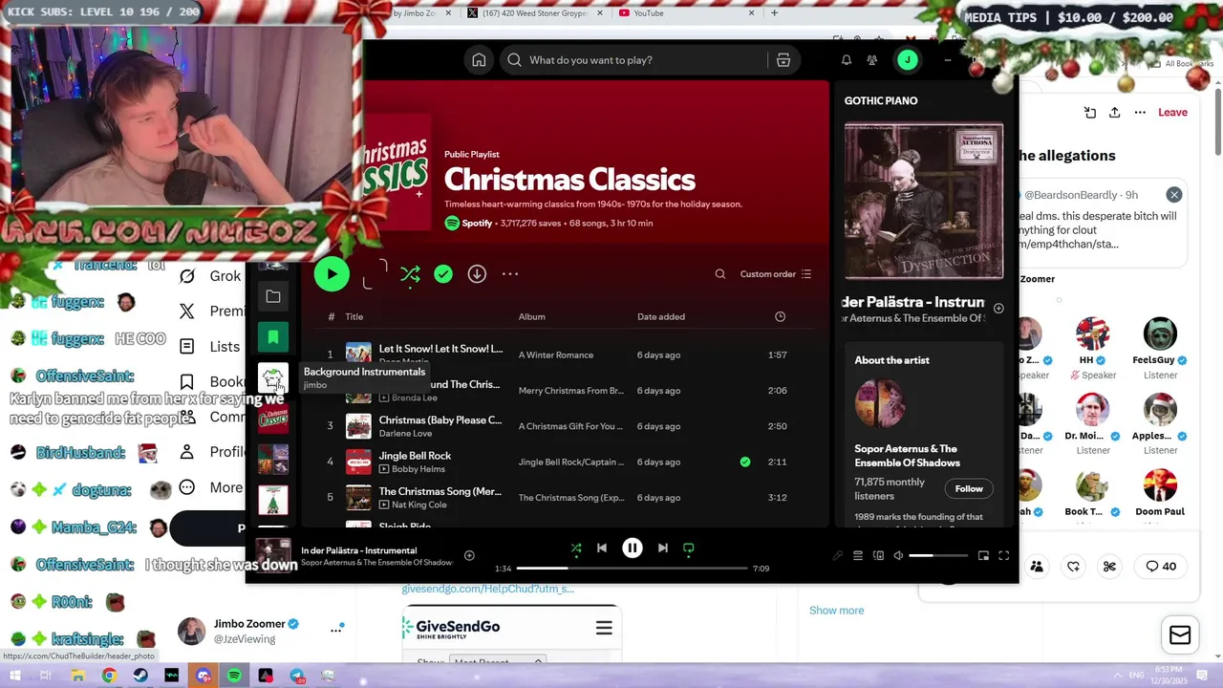Collapse X Space dock icon
This screenshot has width=1223, height=688.
coord(1090,112)
